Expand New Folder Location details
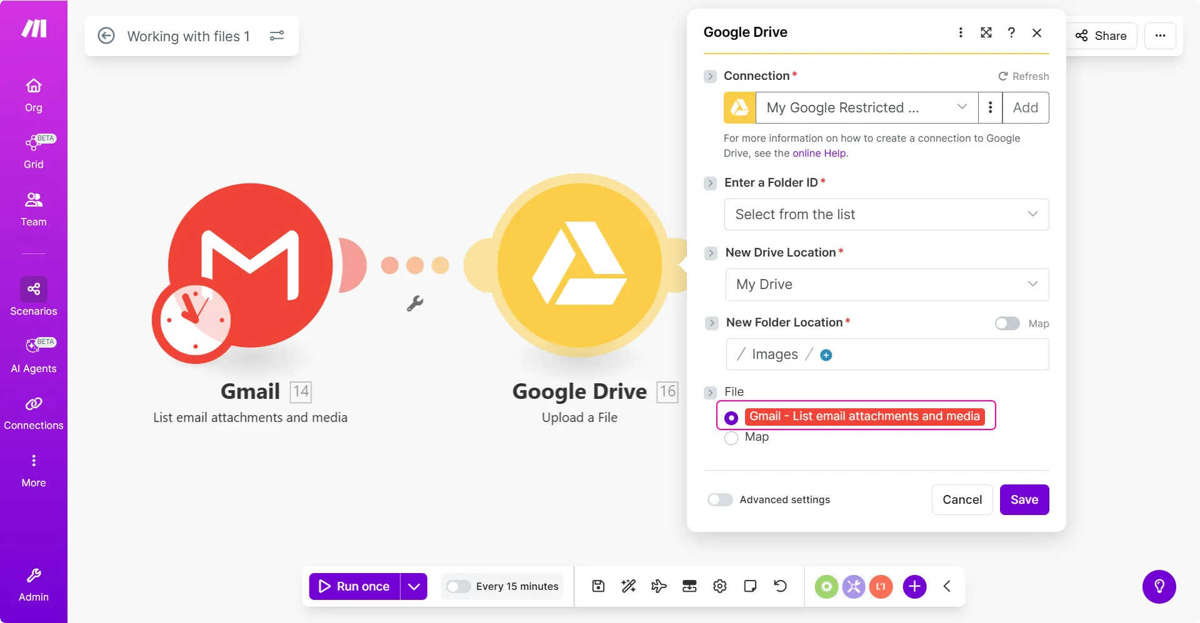This screenshot has height=623, width=1200. (x=711, y=323)
